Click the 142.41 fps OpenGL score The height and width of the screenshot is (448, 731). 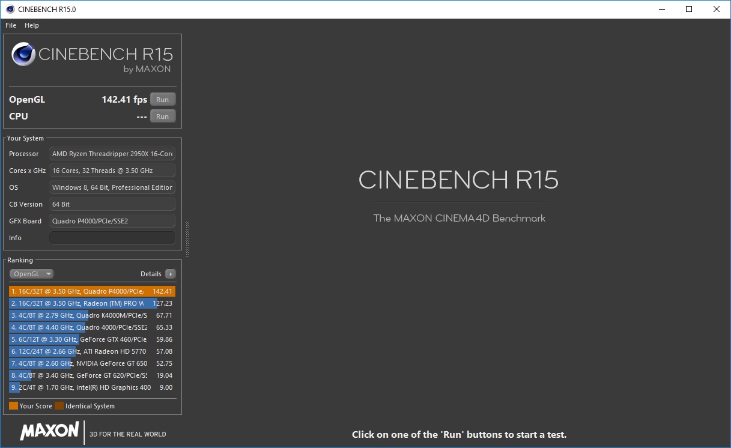124,100
